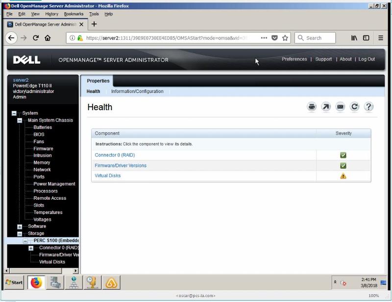Open Firmware/Driver Versions link
The width and height of the screenshot is (392, 302).
[121, 165]
